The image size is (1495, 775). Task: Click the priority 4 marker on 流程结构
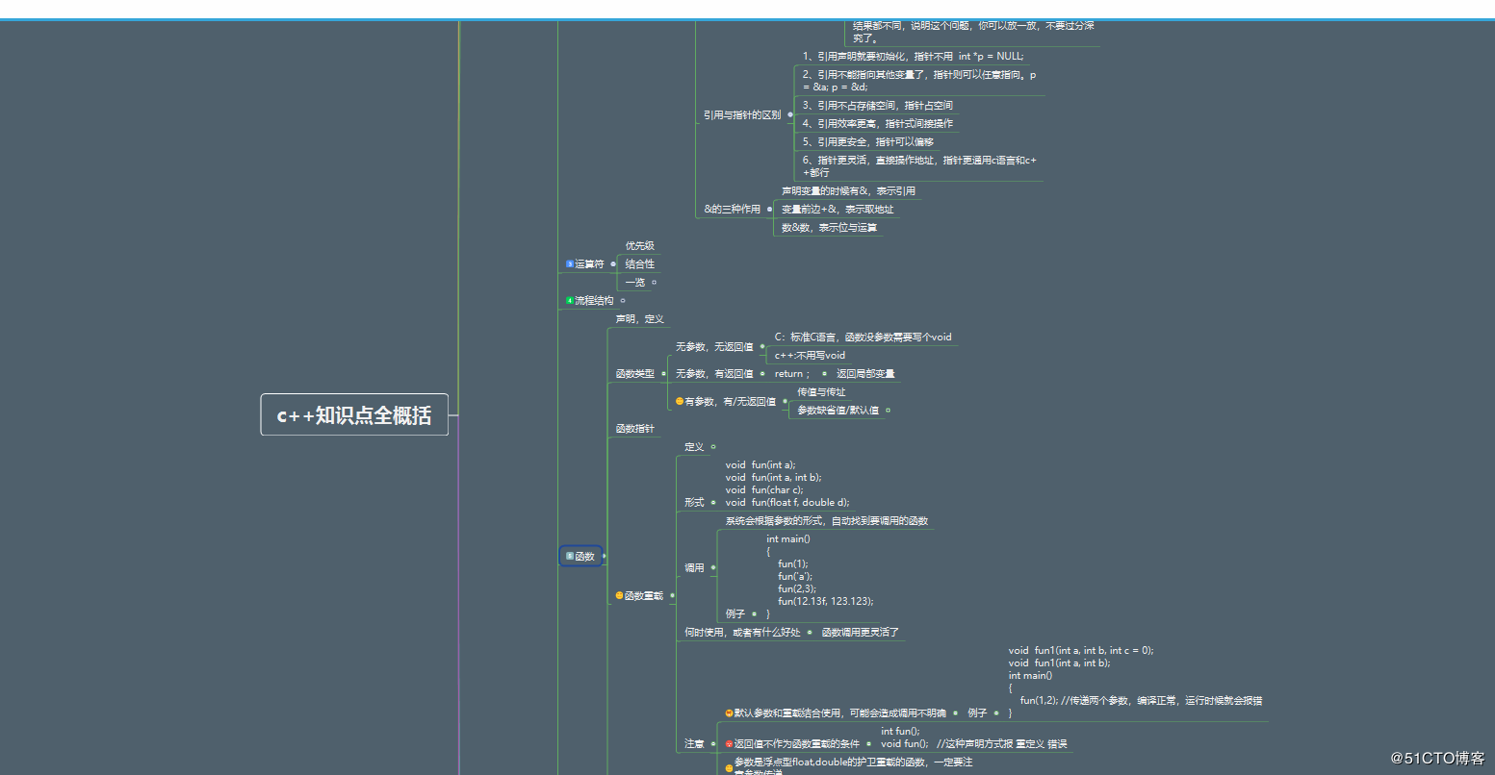(x=570, y=300)
